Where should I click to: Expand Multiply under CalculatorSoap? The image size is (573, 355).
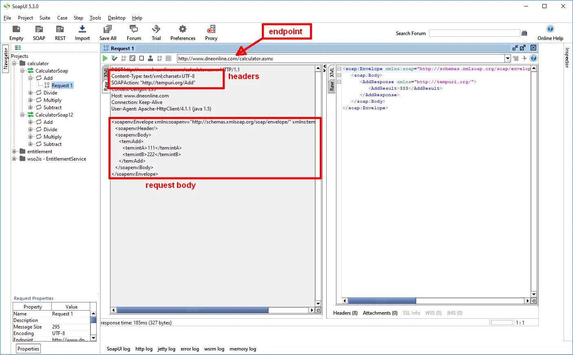31,100
